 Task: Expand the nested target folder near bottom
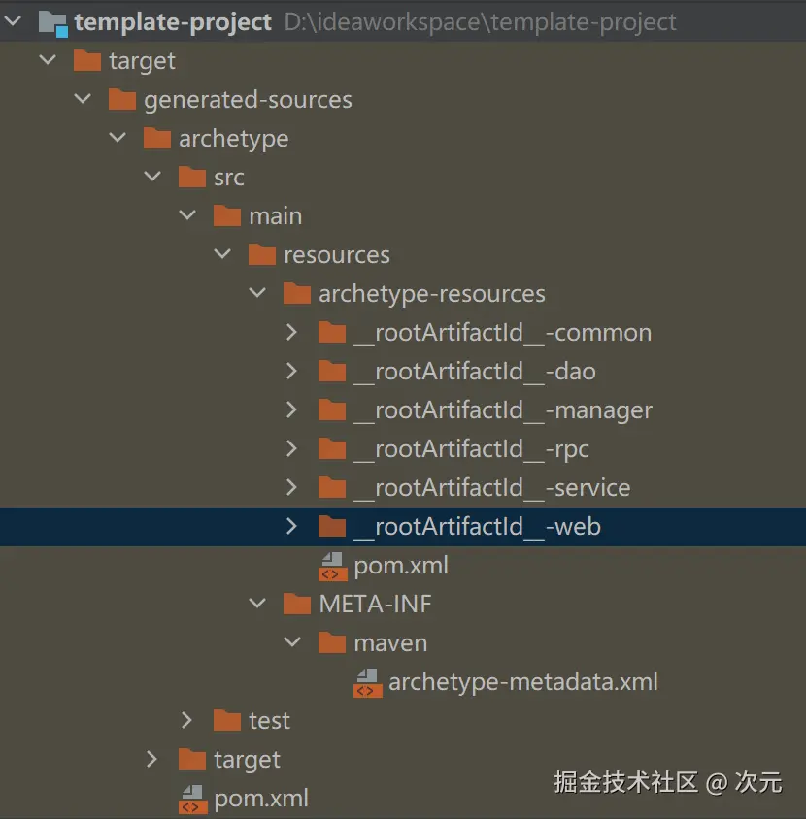click(x=151, y=759)
